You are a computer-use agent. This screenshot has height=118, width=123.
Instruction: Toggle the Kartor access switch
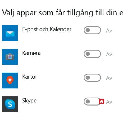[92, 78]
